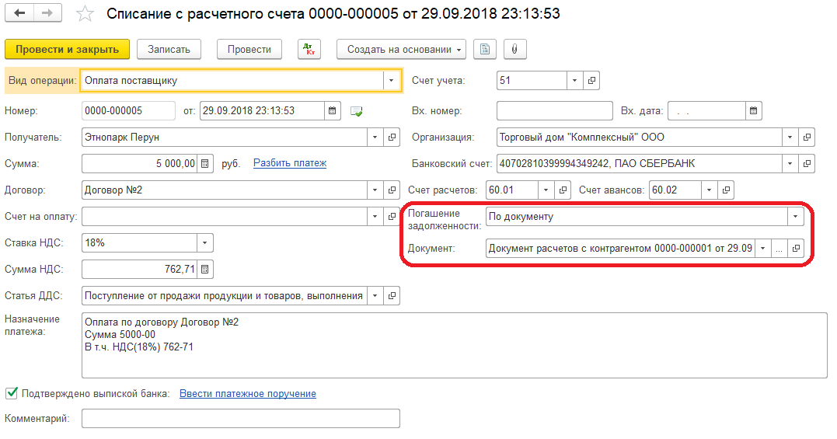
Task: Focus the Вх. номер field
Action: pyautogui.click(x=555, y=111)
